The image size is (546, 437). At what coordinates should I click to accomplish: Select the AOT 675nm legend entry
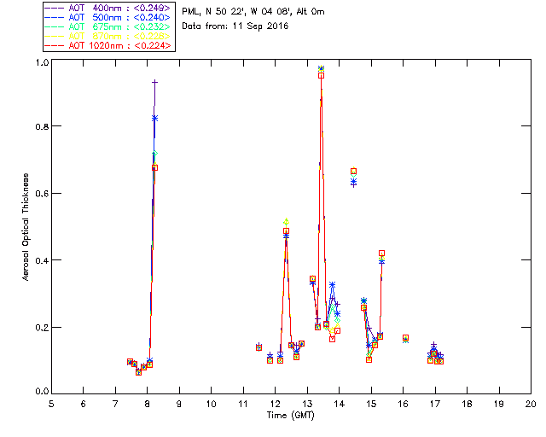[x=108, y=26]
